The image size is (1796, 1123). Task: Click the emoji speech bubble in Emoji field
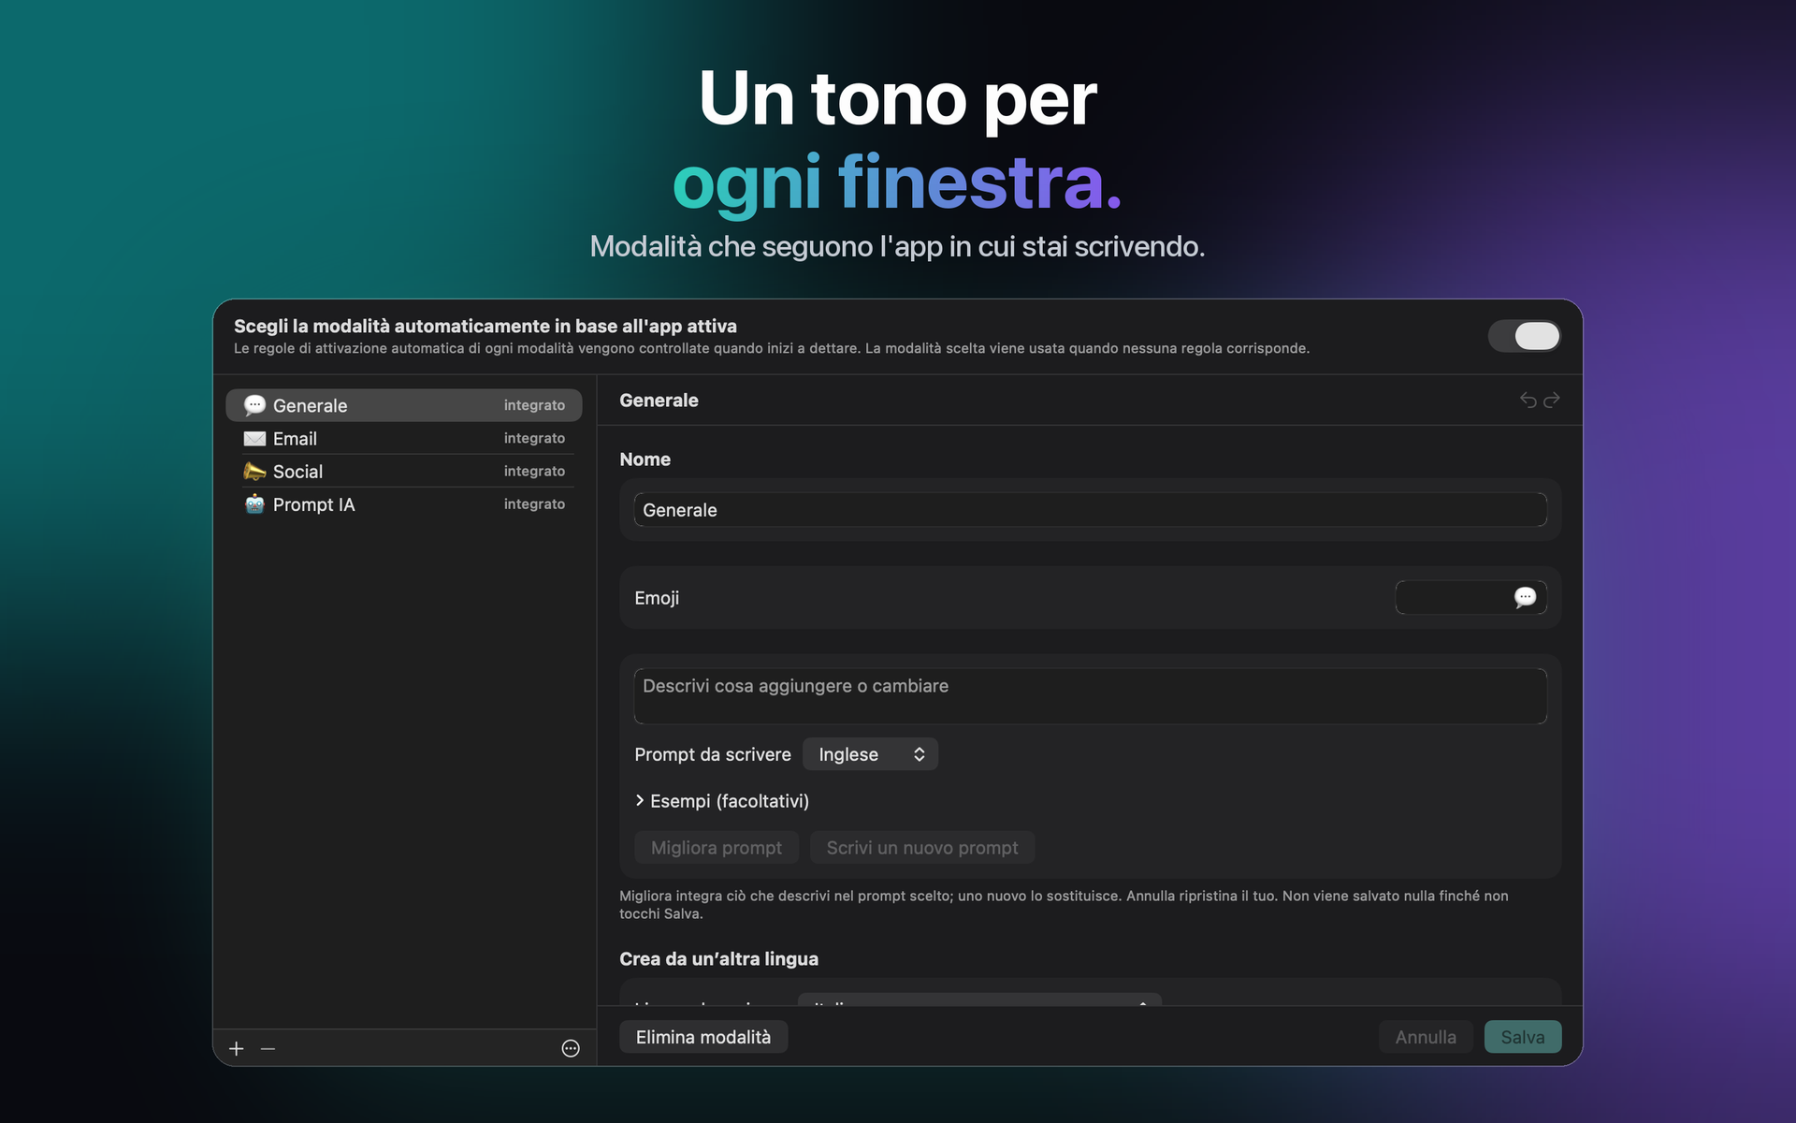click(x=1525, y=597)
